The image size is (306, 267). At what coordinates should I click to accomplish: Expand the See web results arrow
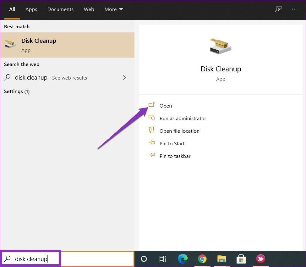[124, 77]
